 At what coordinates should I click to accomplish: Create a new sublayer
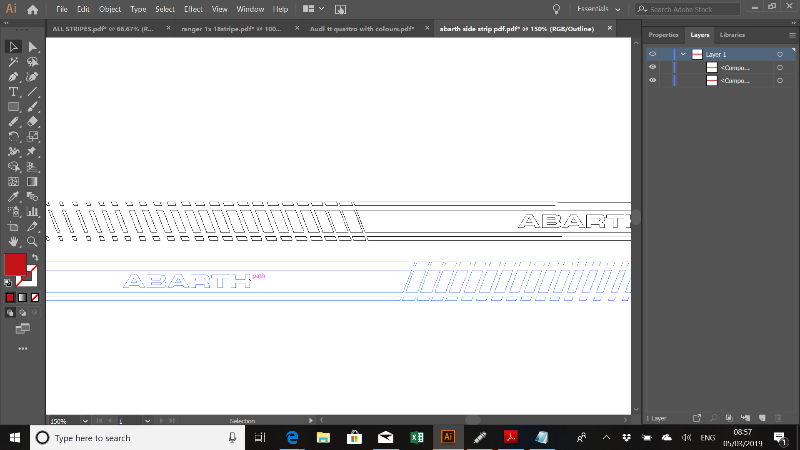click(x=745, y=418)
